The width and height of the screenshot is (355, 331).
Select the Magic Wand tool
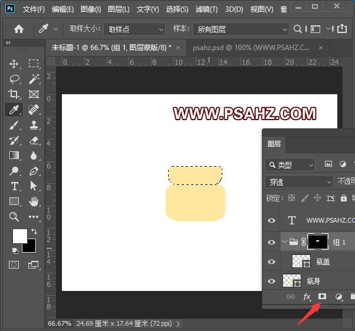tap(34, 79)
